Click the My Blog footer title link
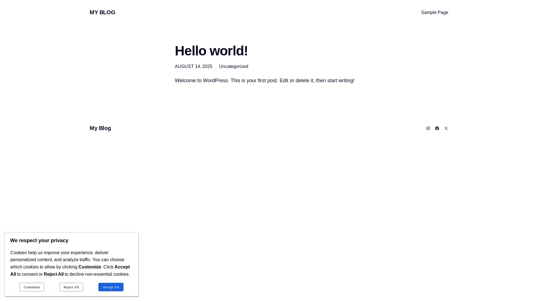This screenshot has width=538, height=302. coord(100,128)
